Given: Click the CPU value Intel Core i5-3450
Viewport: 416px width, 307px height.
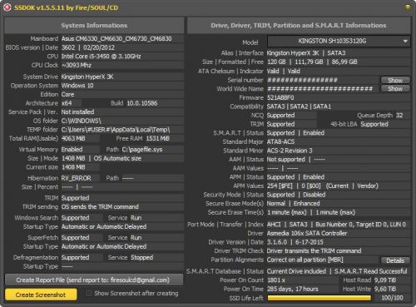Looking at the screenshot, I should 101,57.
